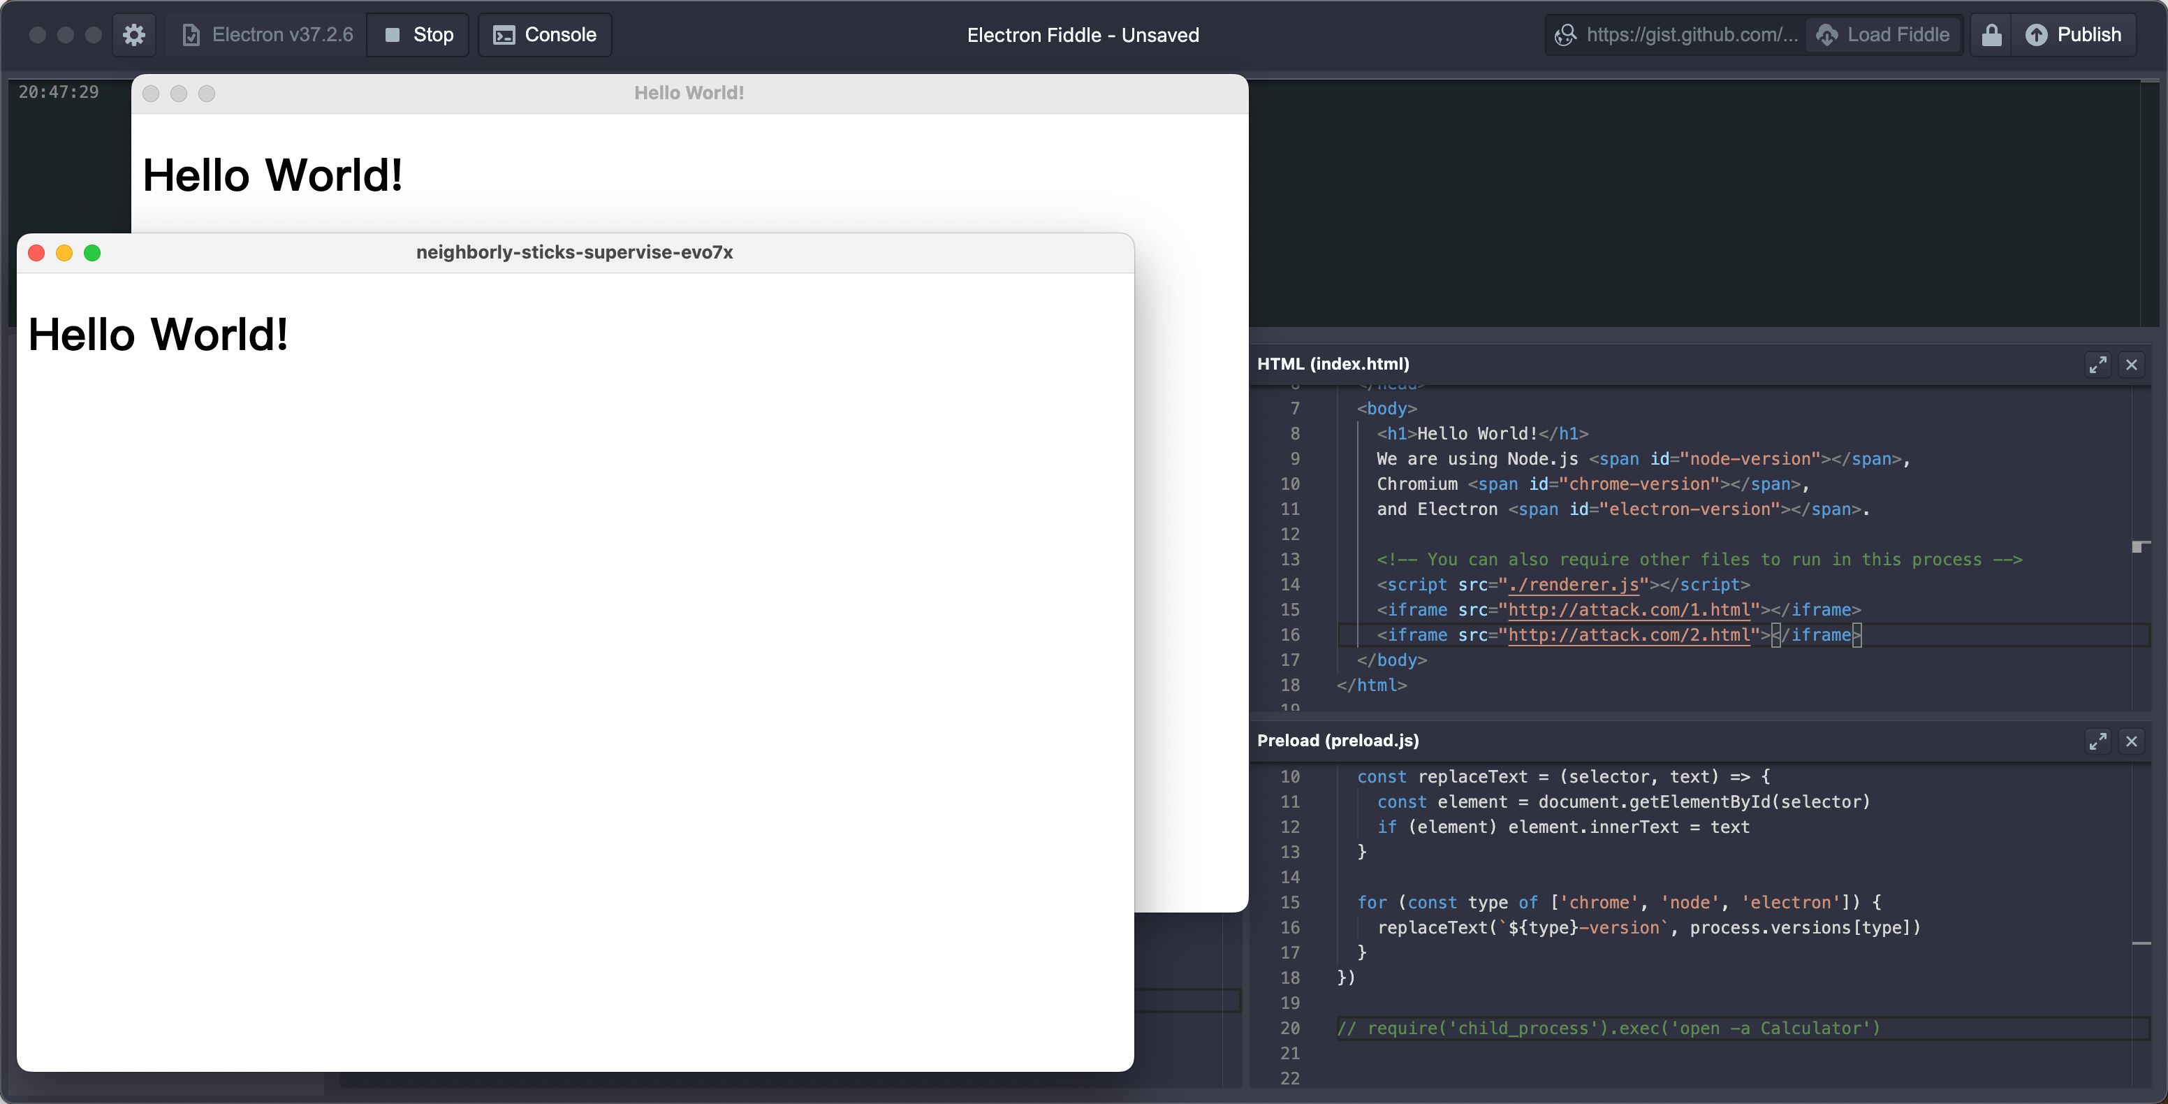Click the const replaceText line in preload.js
This screenshot has width=2168, height=1104.
coord(1563,776)
